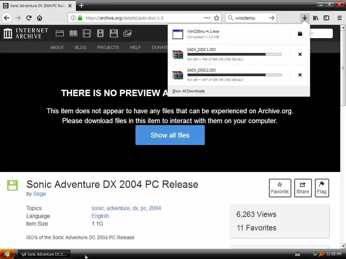
Task: Click the SADX_DISC2.ISO progress bar
Action: 234,75
